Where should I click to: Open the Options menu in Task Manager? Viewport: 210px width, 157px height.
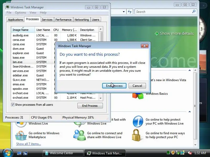coord(20,13)
